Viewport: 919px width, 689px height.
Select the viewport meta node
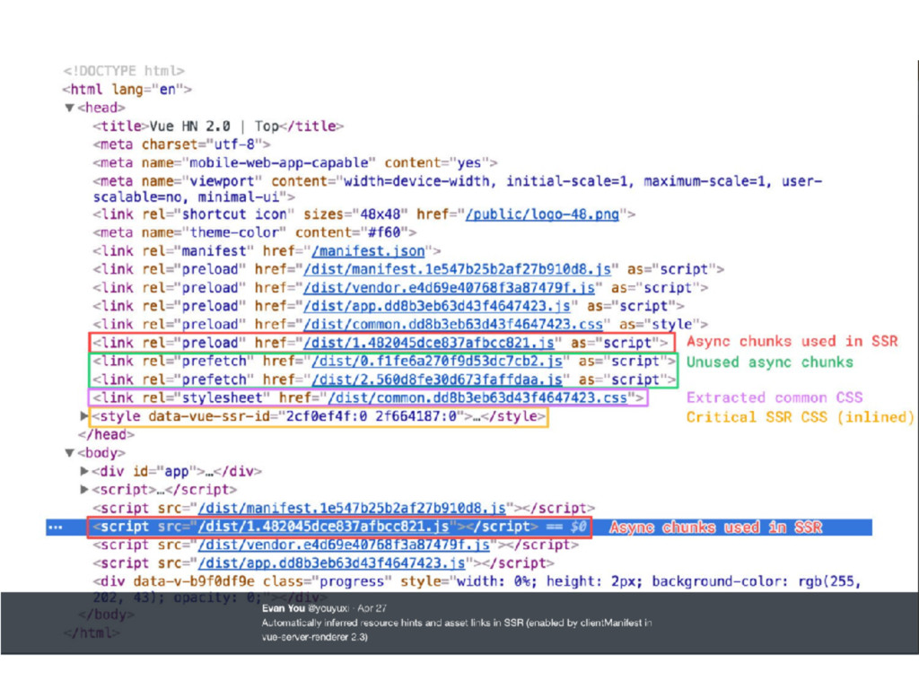(457, 188)
